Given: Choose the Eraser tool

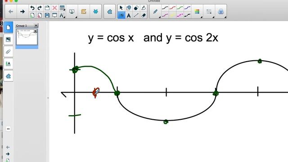Looking at the screenshot, I should (144, 15).
